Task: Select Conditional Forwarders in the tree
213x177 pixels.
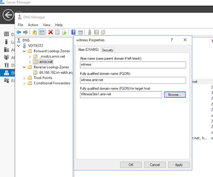Action: 52,83
